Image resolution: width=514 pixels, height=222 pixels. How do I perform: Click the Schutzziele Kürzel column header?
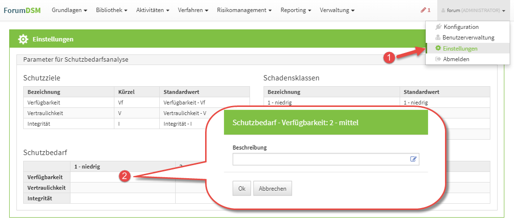click(x=137, y=92)
